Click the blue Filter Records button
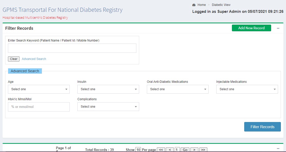This screenshot has width=286, height=152. click(262, 127)
